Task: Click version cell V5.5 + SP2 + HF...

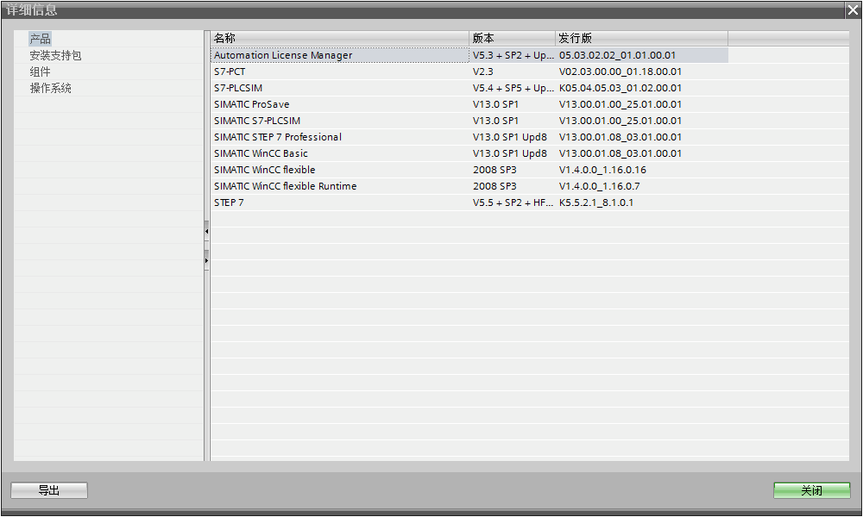Action: [512, 202]
